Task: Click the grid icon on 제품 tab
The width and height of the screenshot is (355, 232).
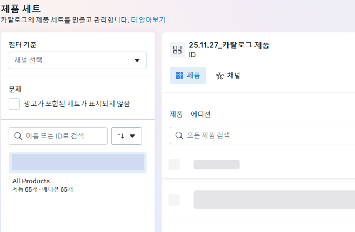Action: 179,76
